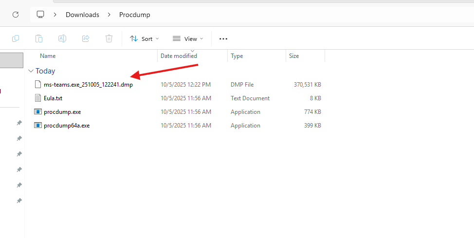Go to Downloads in the breadcrumb path
The height and width of the screenshot is (238, 474).
tap(82, 15)
